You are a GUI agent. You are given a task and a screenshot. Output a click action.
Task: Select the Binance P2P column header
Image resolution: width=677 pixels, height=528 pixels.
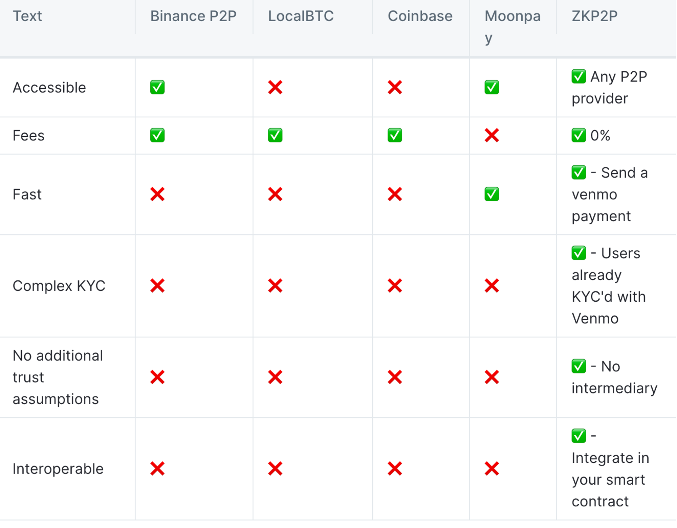pyautogui.click(x=193, y=16)
